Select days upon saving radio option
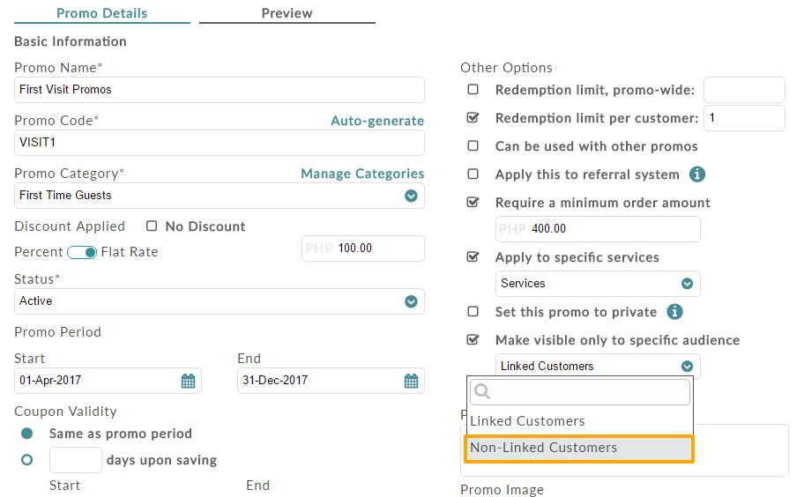804x497 pixels. tap(26, 460)
